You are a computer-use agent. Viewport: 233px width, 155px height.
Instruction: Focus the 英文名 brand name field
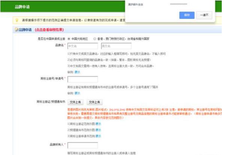tap(116, 46)
